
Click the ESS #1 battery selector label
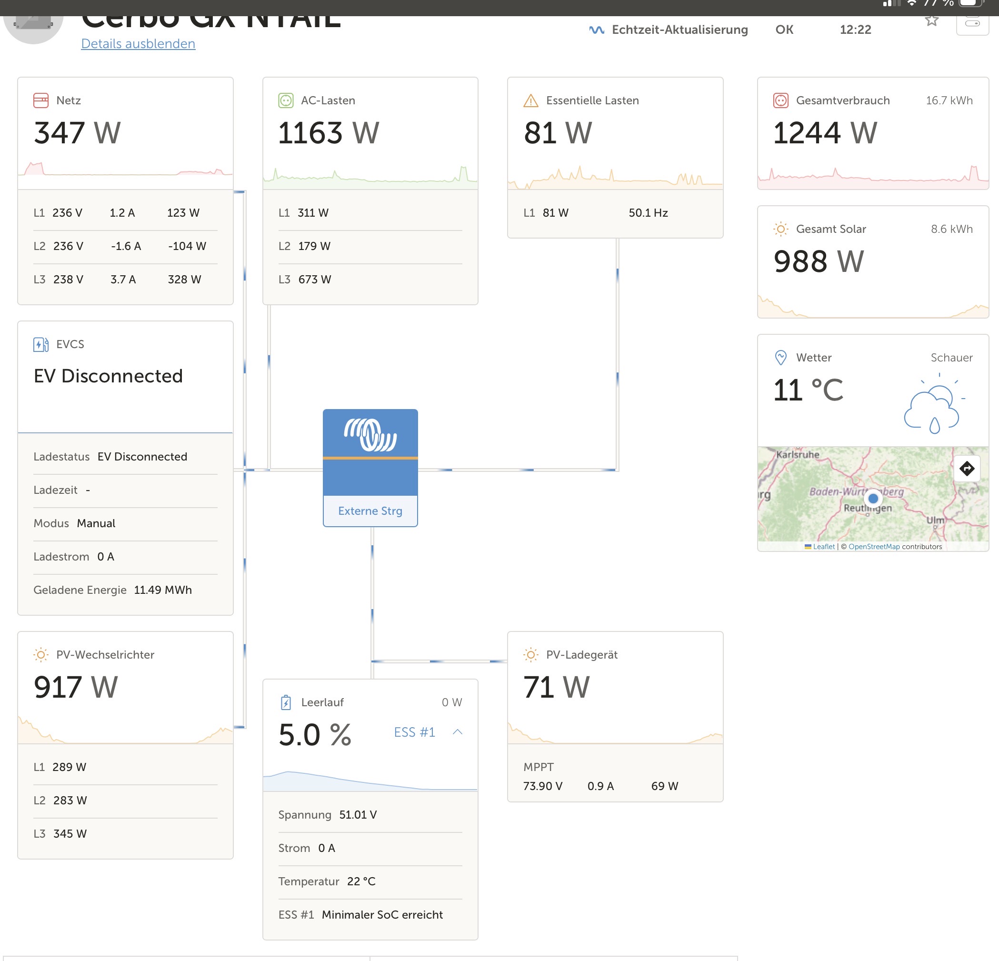[414, 732]
